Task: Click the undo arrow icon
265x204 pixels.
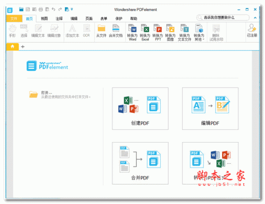Action: pyautogui.click(x=53, y=9)
